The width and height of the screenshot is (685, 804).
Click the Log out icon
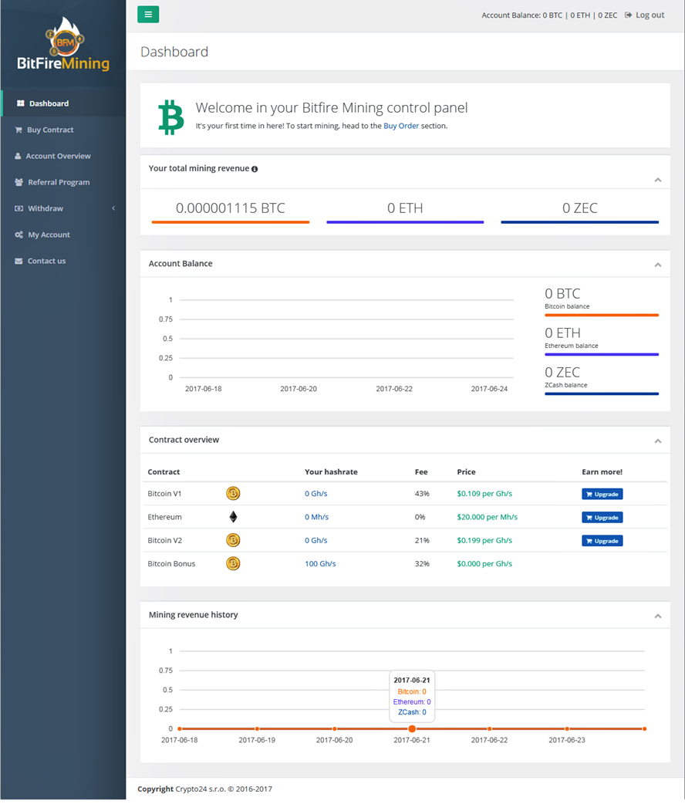tap(628, 15)
